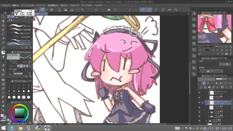Screen dimensions: 233x131
Task: Click the create layer mask icon
Action: [222, 87]
